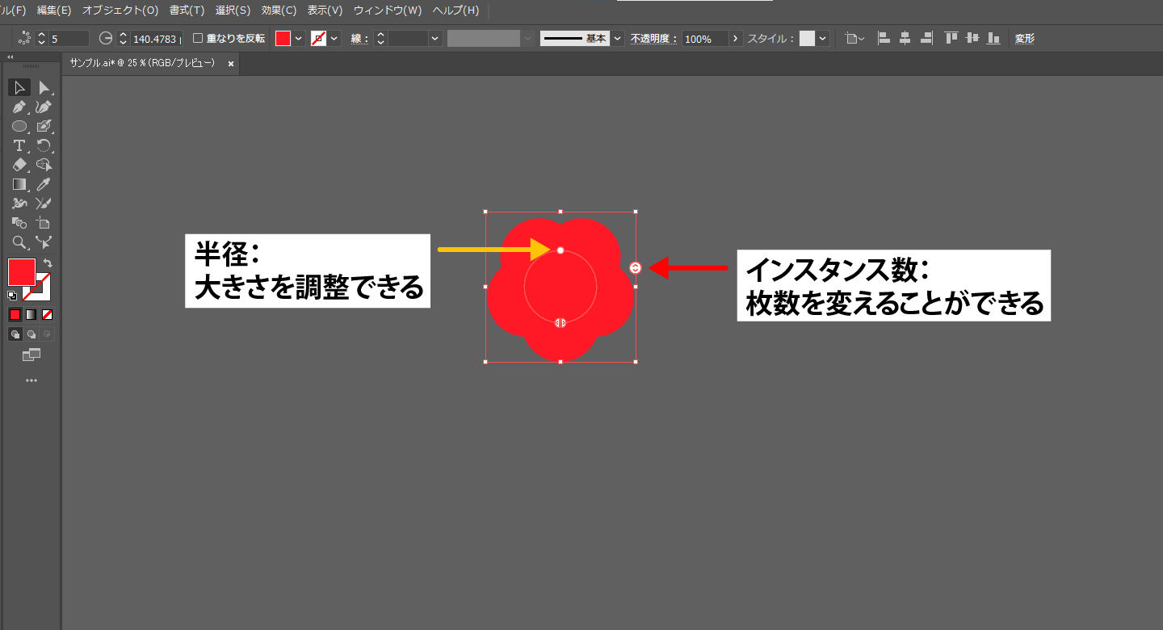
Task: Select the Pen tool
Action: click(19, 107)
